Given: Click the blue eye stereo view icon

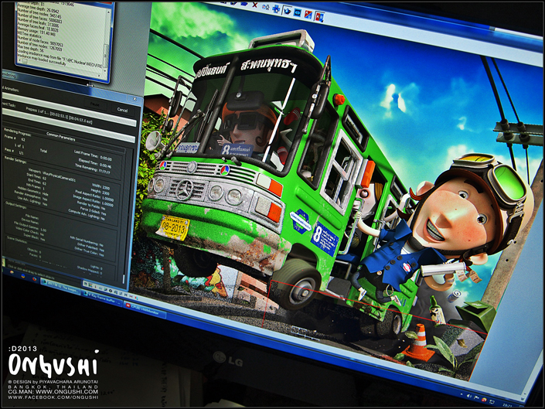Looking at the screenshot, I should coord(298,13).
